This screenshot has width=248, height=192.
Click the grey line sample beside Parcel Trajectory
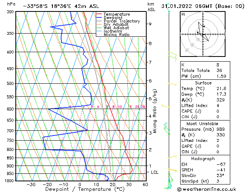pos(99,21)
